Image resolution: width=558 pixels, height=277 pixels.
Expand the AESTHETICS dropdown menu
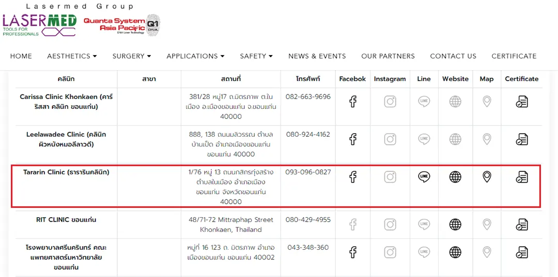click(x=72, y=56)
